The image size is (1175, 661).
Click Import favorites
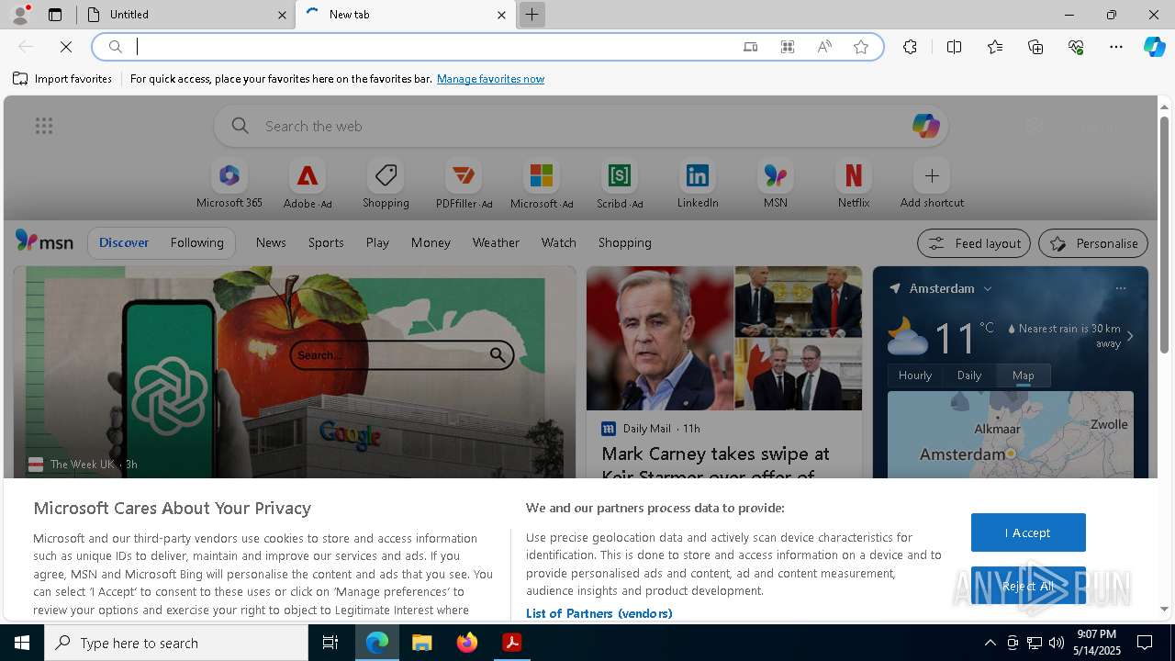tap(62, 79)
